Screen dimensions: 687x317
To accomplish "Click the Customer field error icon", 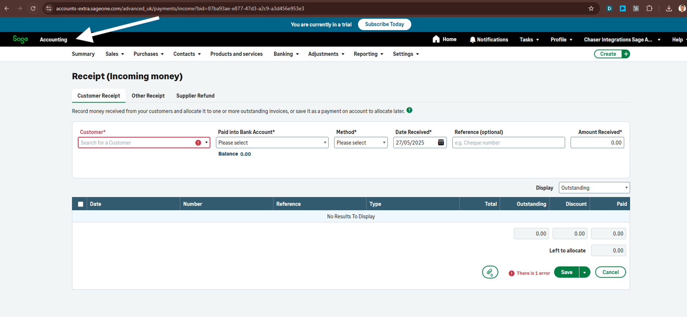I will tap(198, 142).
